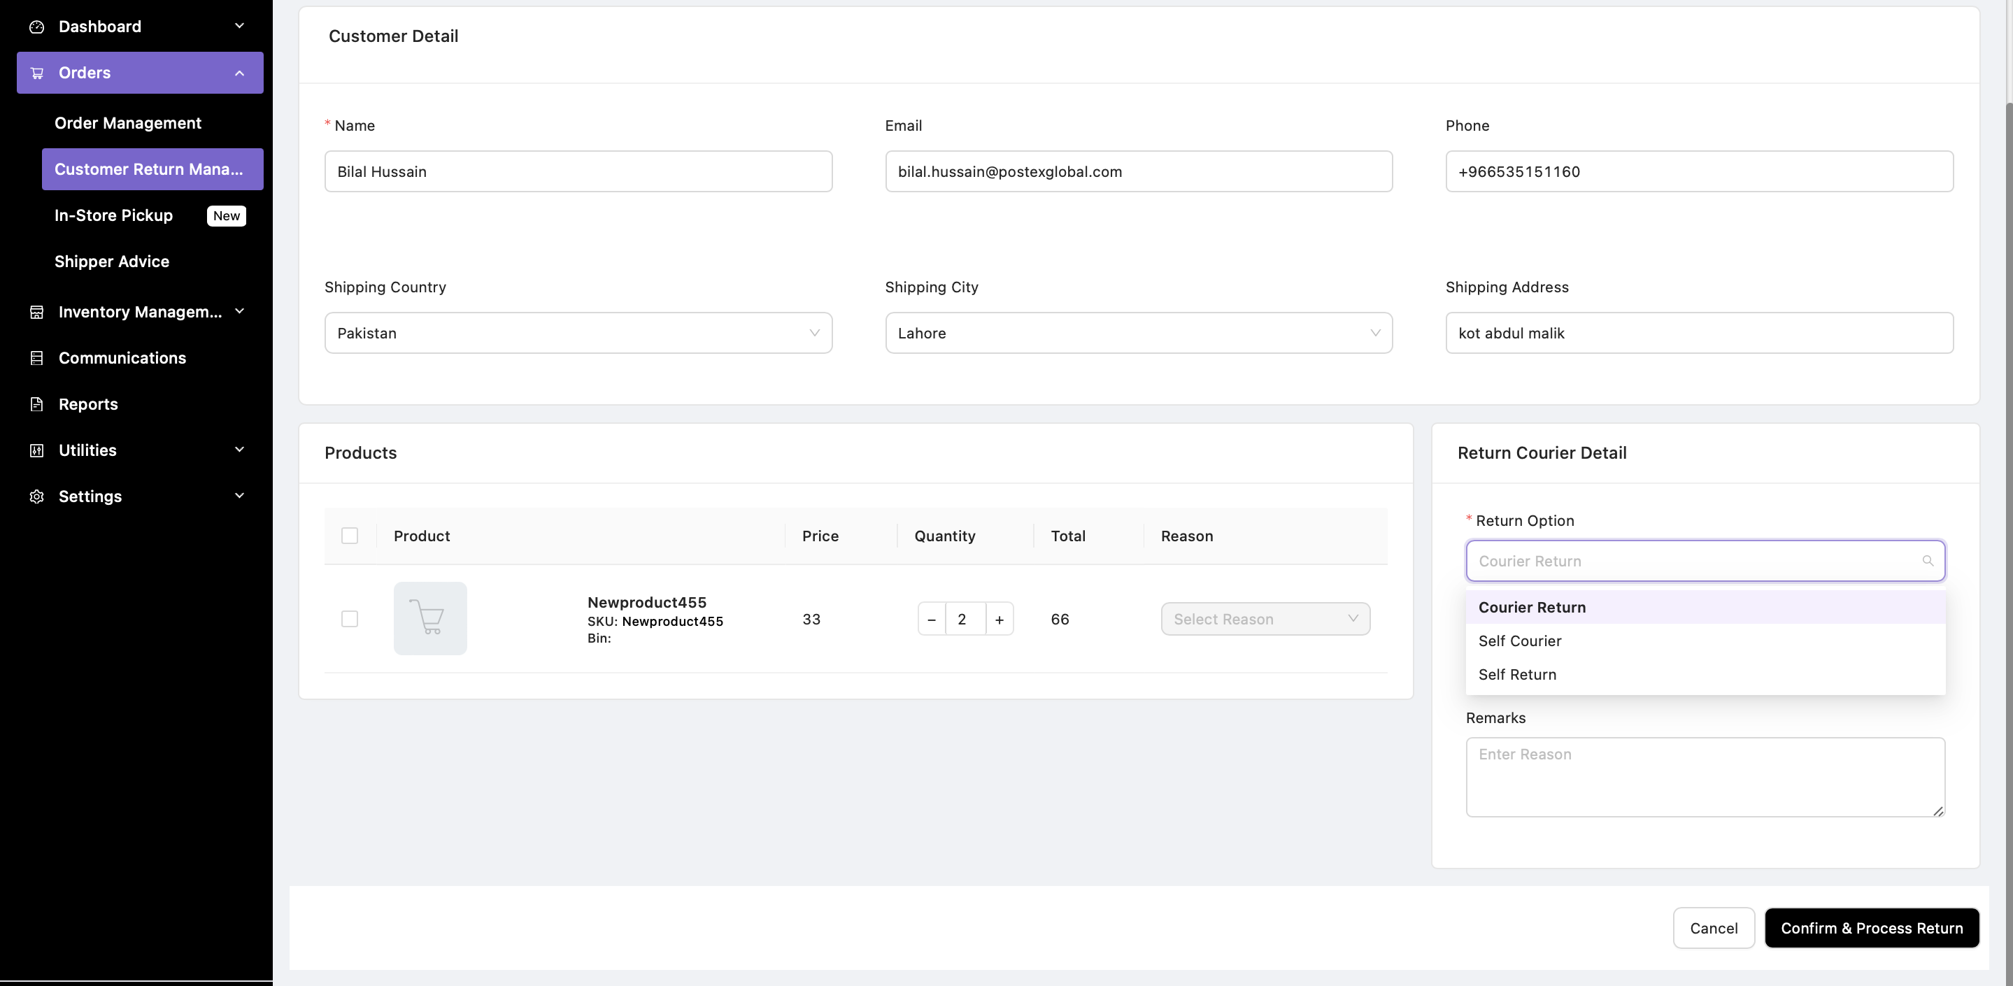
Task: Click Confirm & Process Return button
Action: 1872,928
